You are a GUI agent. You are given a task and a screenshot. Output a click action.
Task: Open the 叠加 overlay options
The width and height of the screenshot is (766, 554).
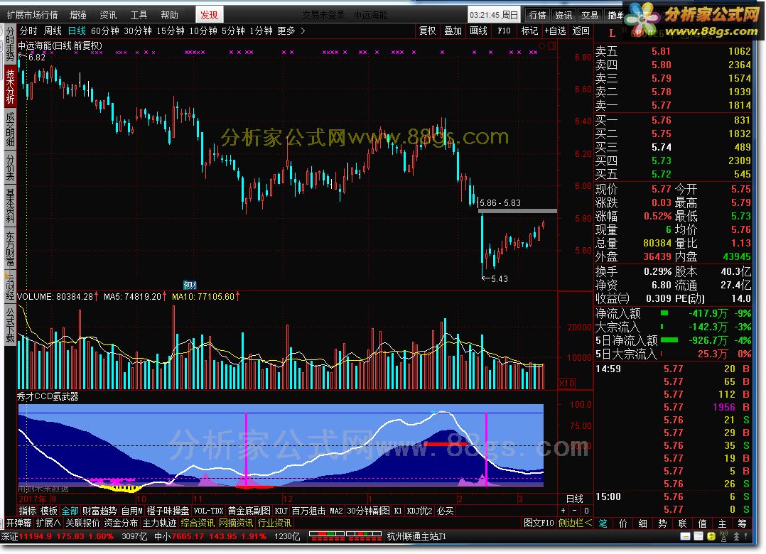(x=453, y=31)
